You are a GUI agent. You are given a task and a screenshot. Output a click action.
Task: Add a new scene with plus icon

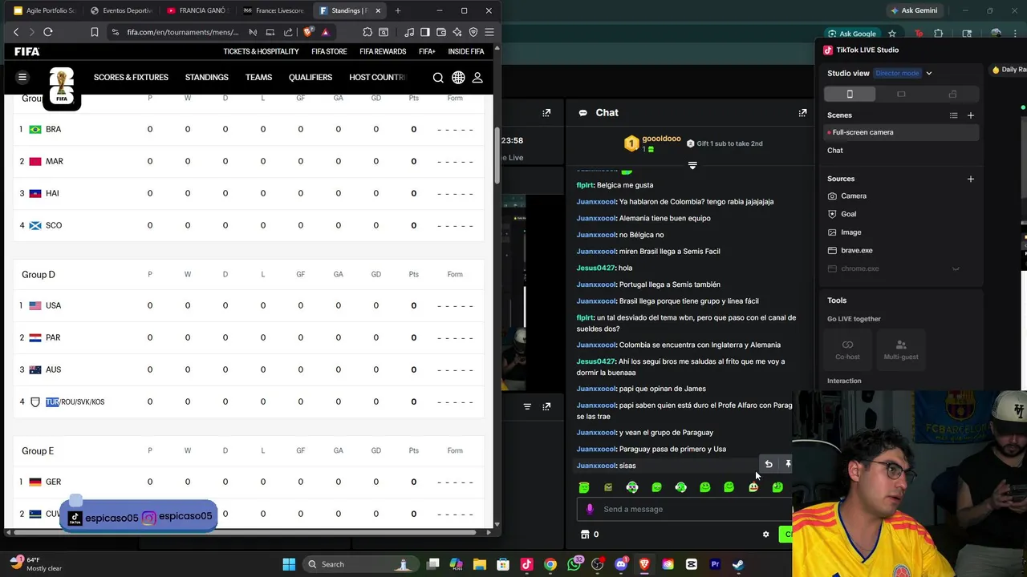[x=971, y=115]
